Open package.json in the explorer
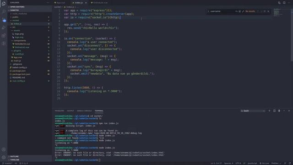The width and height of the screenshot is (293, 165). click(x=29, y=71)
